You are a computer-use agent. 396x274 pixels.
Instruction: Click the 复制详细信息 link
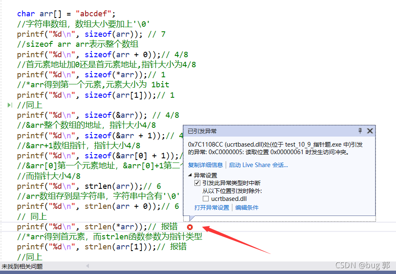tap(205, 165)
